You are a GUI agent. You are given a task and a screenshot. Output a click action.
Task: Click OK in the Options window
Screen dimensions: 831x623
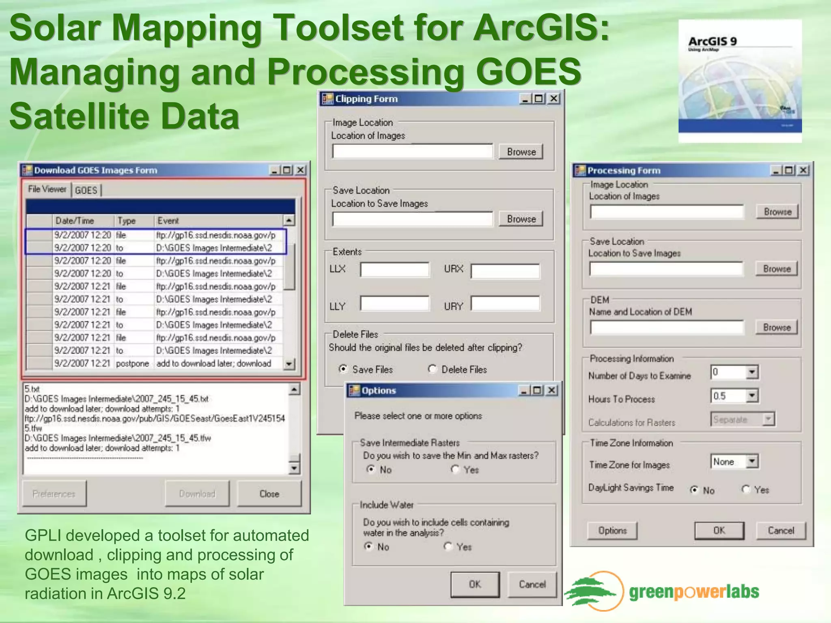tap(475, 584)
